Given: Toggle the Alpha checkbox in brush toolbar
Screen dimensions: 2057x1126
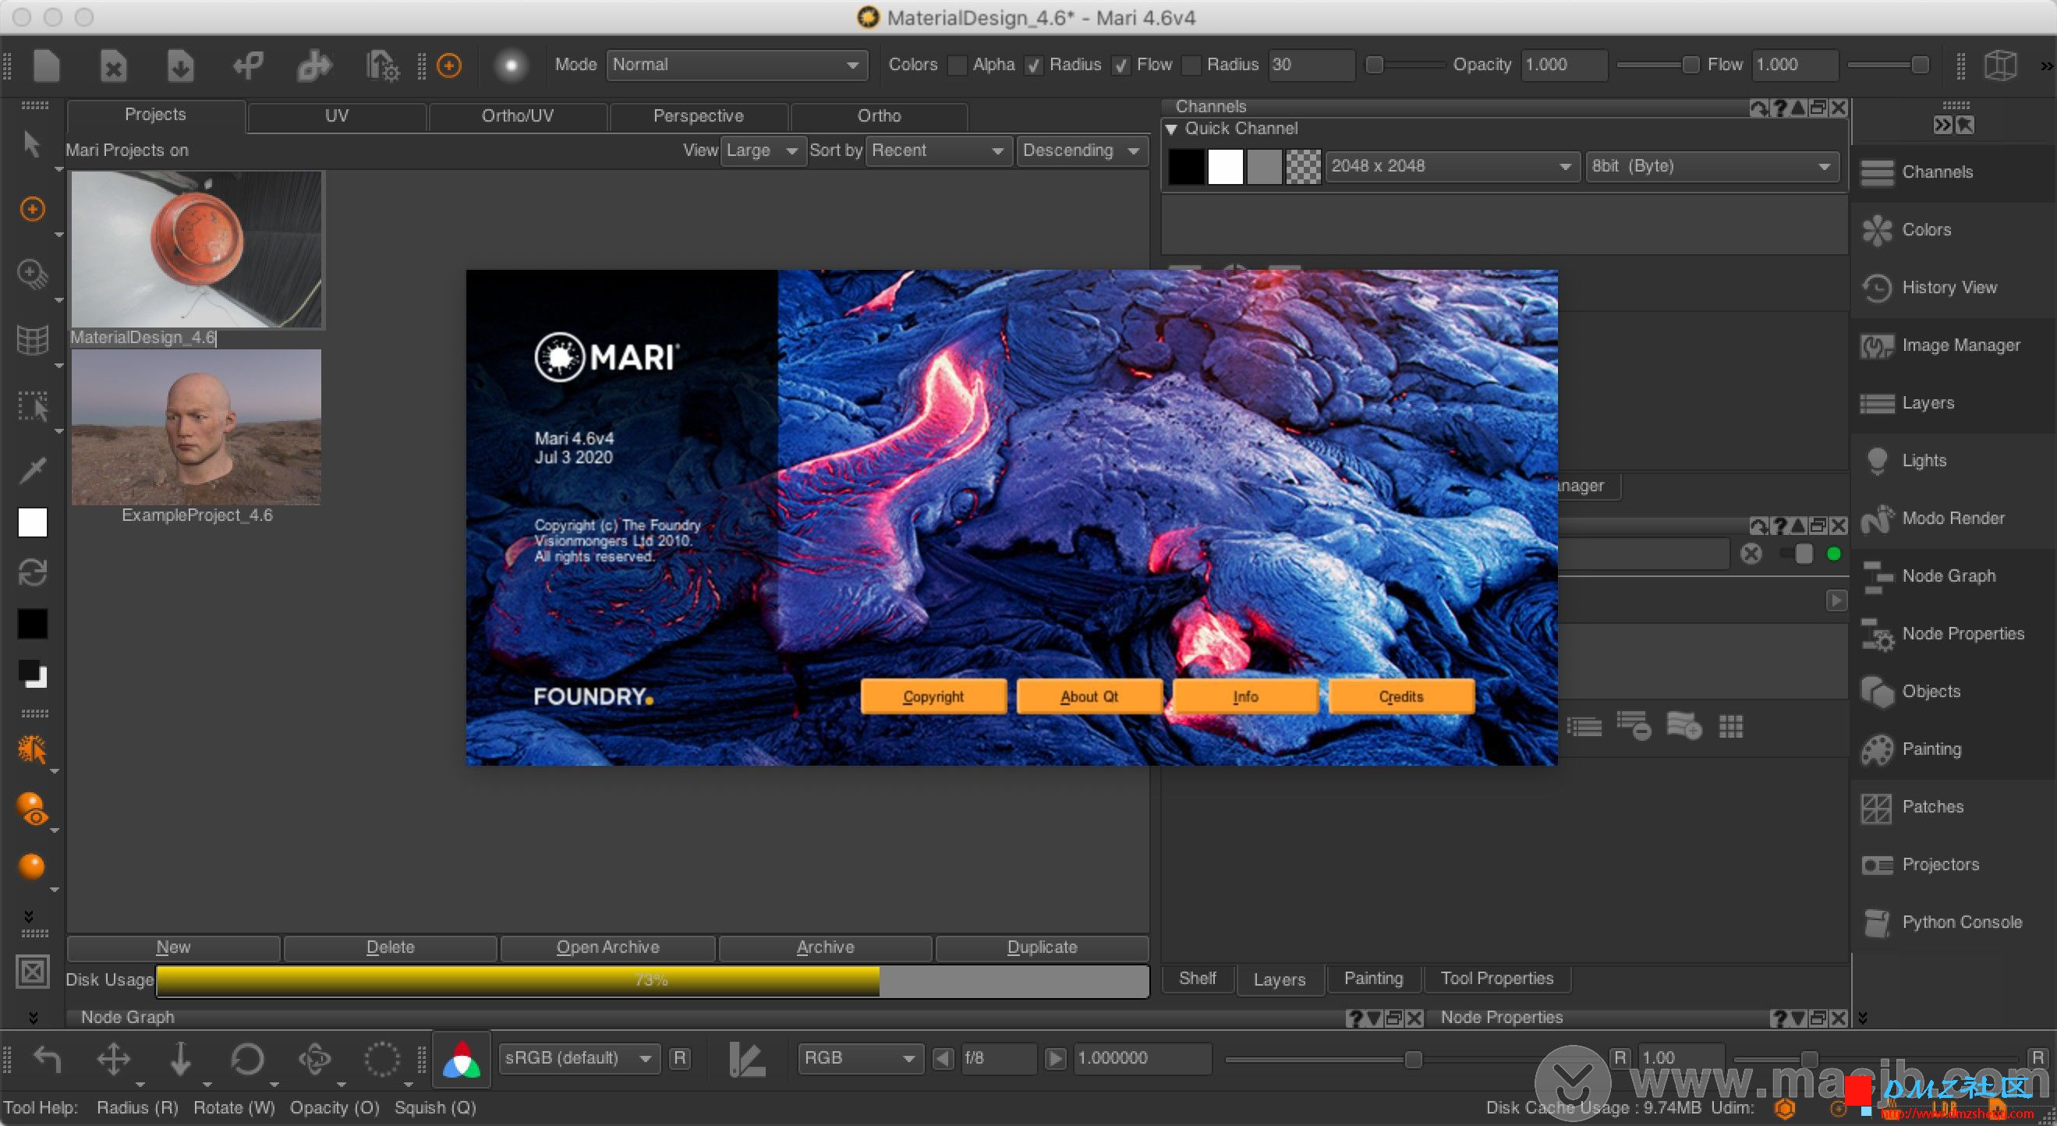Looking at the screenshot, I should pos(957,66).
